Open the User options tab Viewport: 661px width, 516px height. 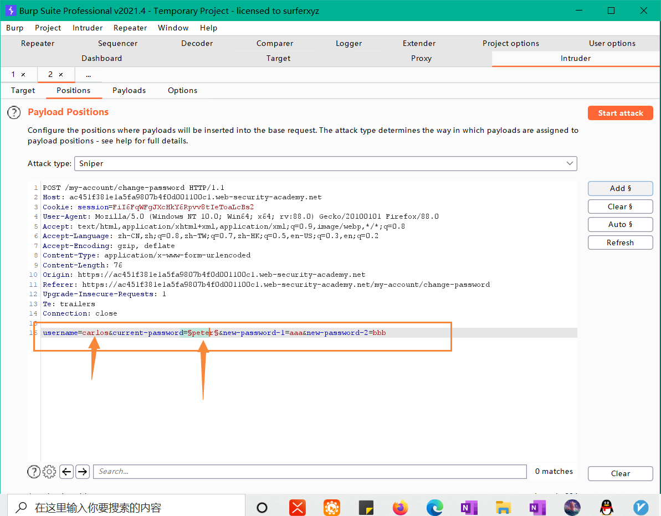[x=612, y=43]
